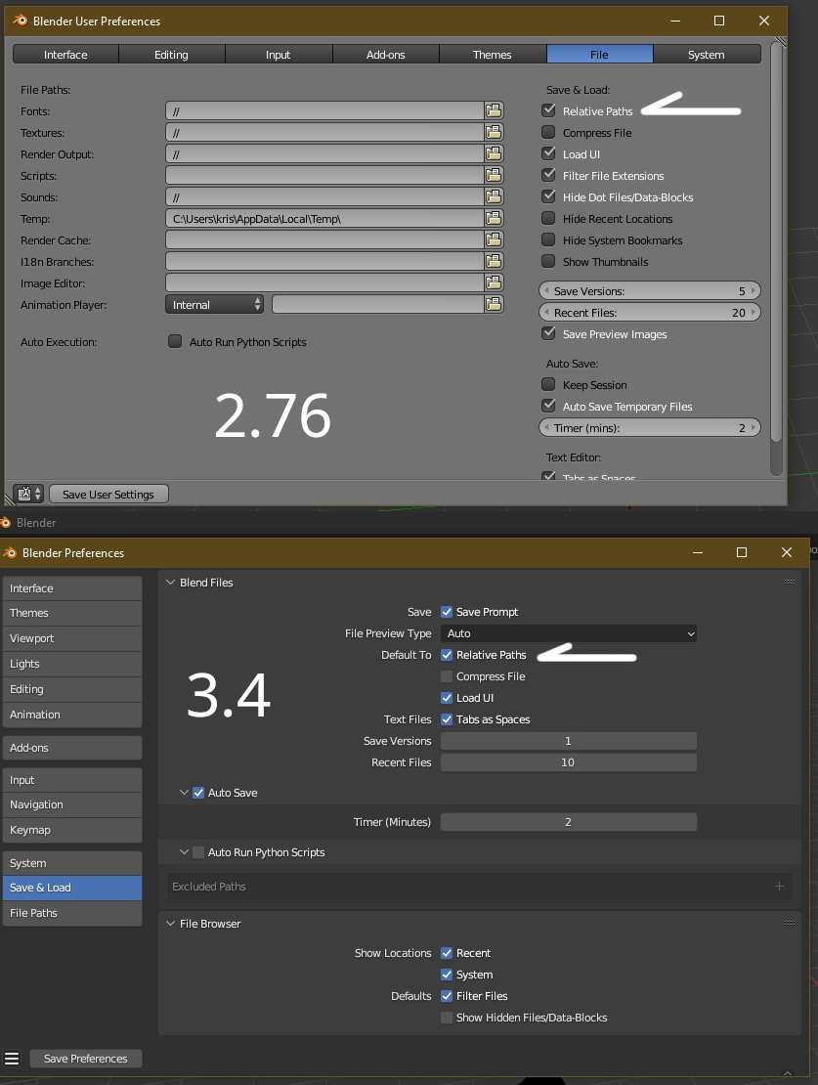Select Animation section in 3.4 sidebar
Screen dimensions: 818x1085
[x=72, y=715]
